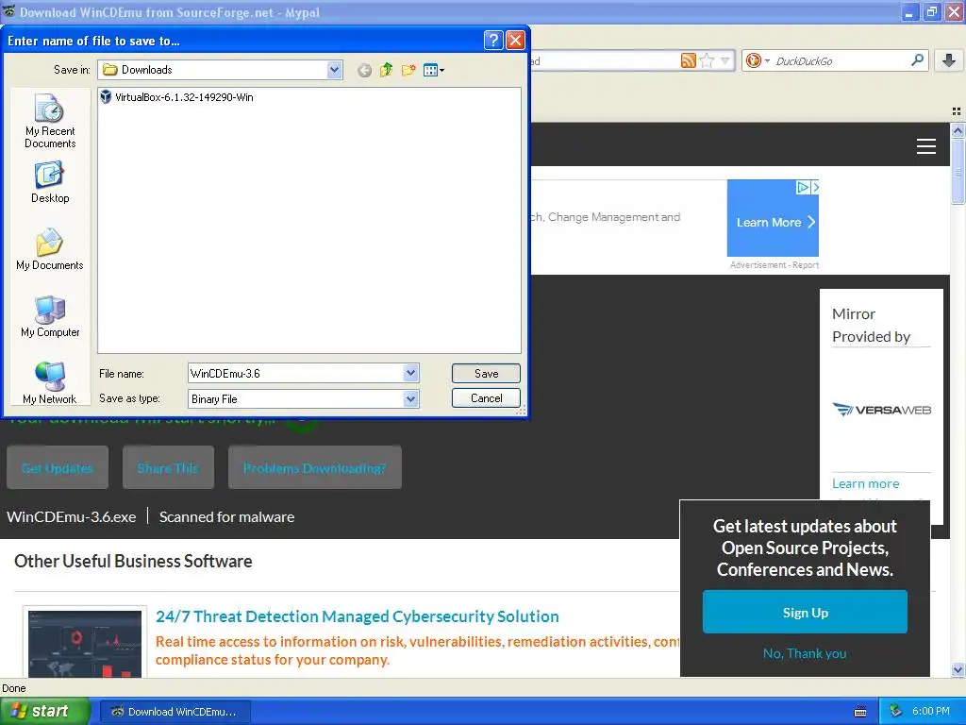
Task: Open My Recent Documents in save dialog
Action: [50, 122]
